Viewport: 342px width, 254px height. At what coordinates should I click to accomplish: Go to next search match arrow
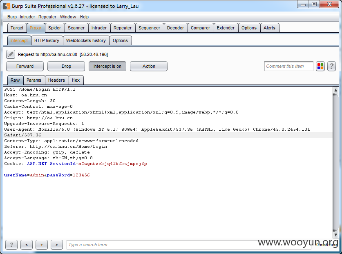click(x=57, y=245)
